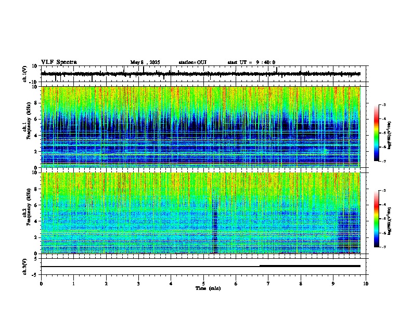Click the "station=OUI" header label

click(x=192, y=62)
